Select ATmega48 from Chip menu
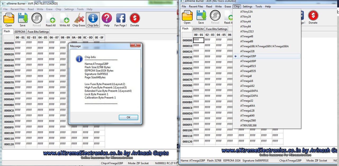 click(267, 36)
